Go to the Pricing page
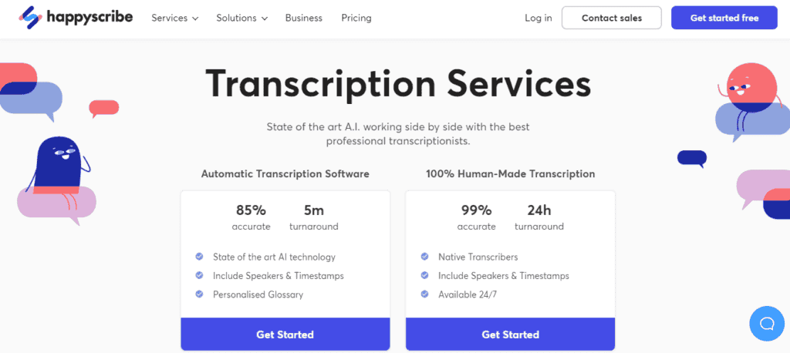The image size is (790, 353). [x=356, y=18]
